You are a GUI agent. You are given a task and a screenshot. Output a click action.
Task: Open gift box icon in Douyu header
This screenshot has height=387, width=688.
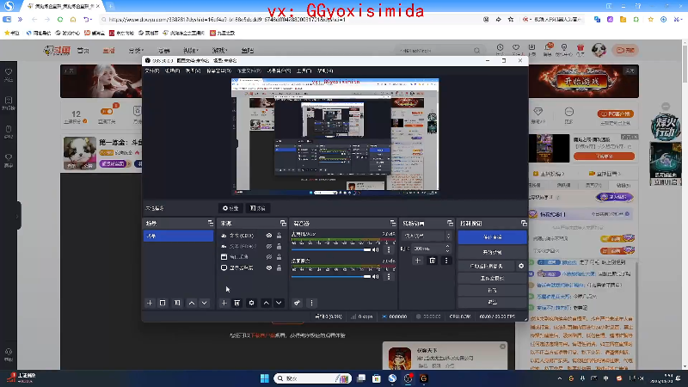(x=580, y=48)
